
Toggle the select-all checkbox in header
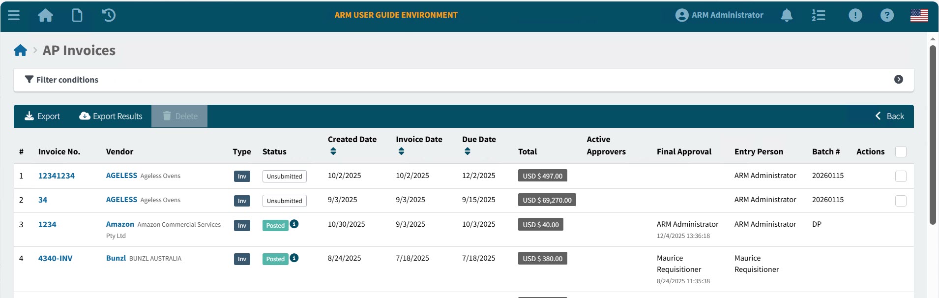[x=901, y=152]
